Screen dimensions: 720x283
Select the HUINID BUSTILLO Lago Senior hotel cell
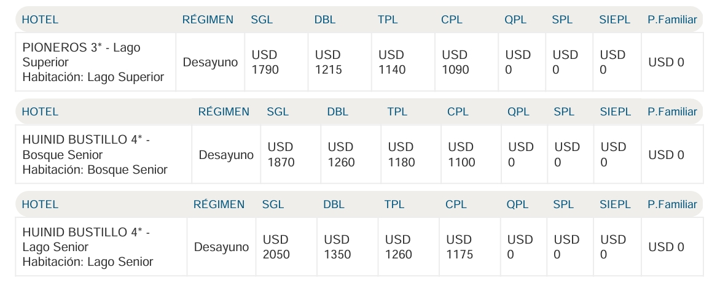tap(87, 247)
